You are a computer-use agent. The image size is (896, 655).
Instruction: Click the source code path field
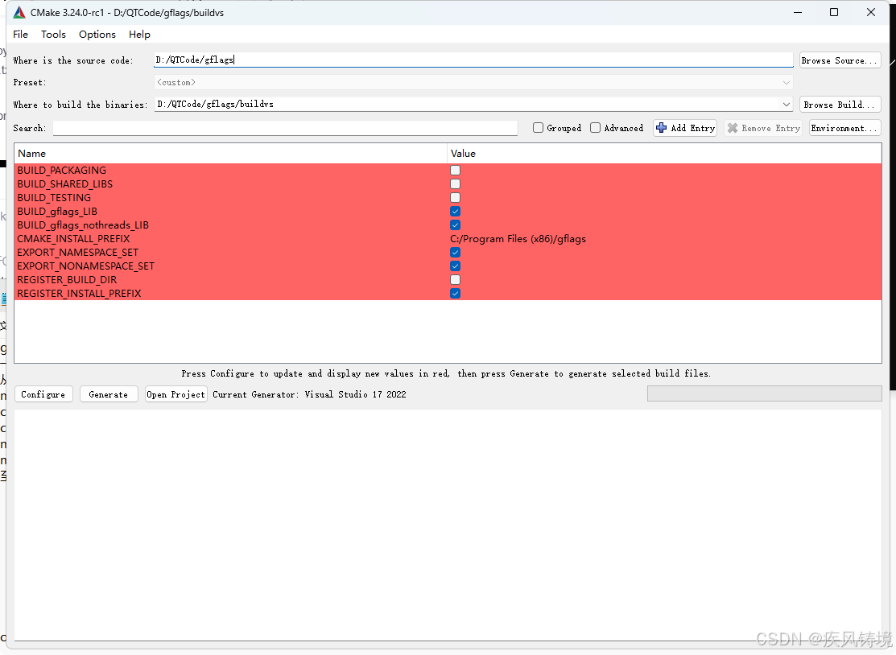tap(473, 60)
